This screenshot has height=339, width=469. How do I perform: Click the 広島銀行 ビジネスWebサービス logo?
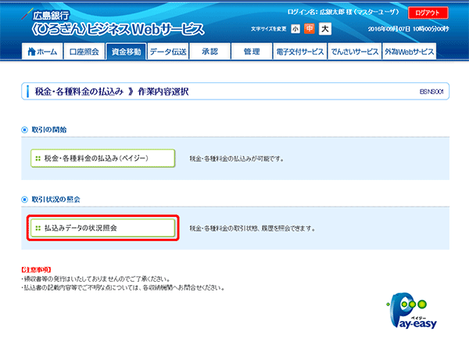pos(113,23)
